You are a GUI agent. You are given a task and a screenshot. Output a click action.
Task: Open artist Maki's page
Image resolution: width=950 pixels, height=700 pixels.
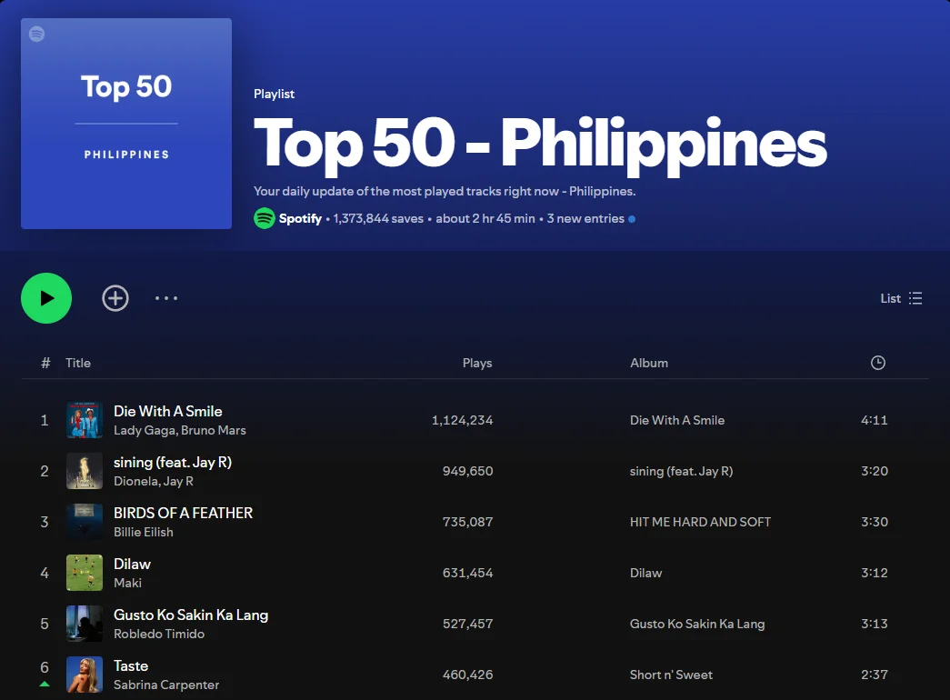pyautogui.click(x=128, y=583)
